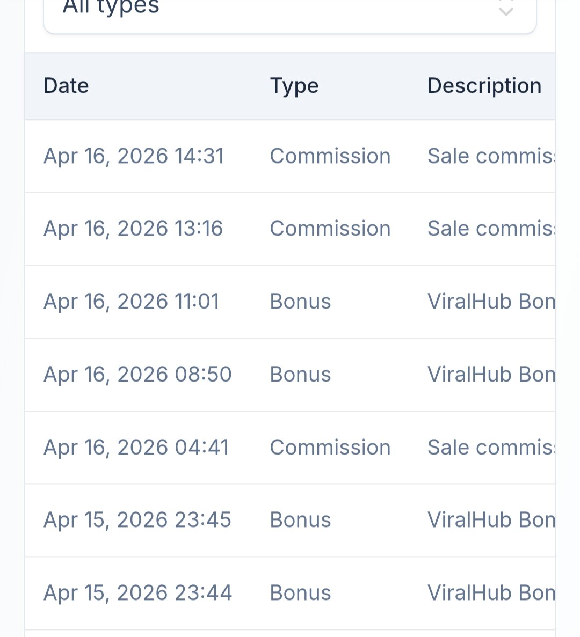
Task: Click Commission type in the 13:16 row
Action: tap(330, 228)
